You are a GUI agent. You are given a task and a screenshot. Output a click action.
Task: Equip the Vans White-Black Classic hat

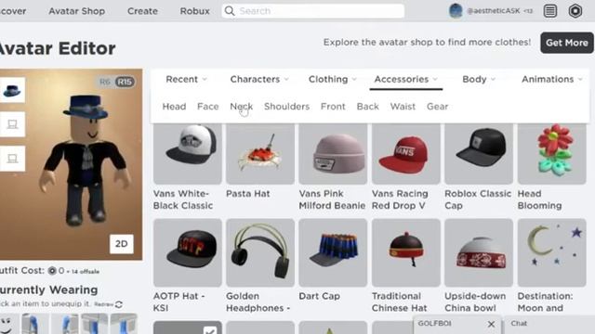(188, 153)
